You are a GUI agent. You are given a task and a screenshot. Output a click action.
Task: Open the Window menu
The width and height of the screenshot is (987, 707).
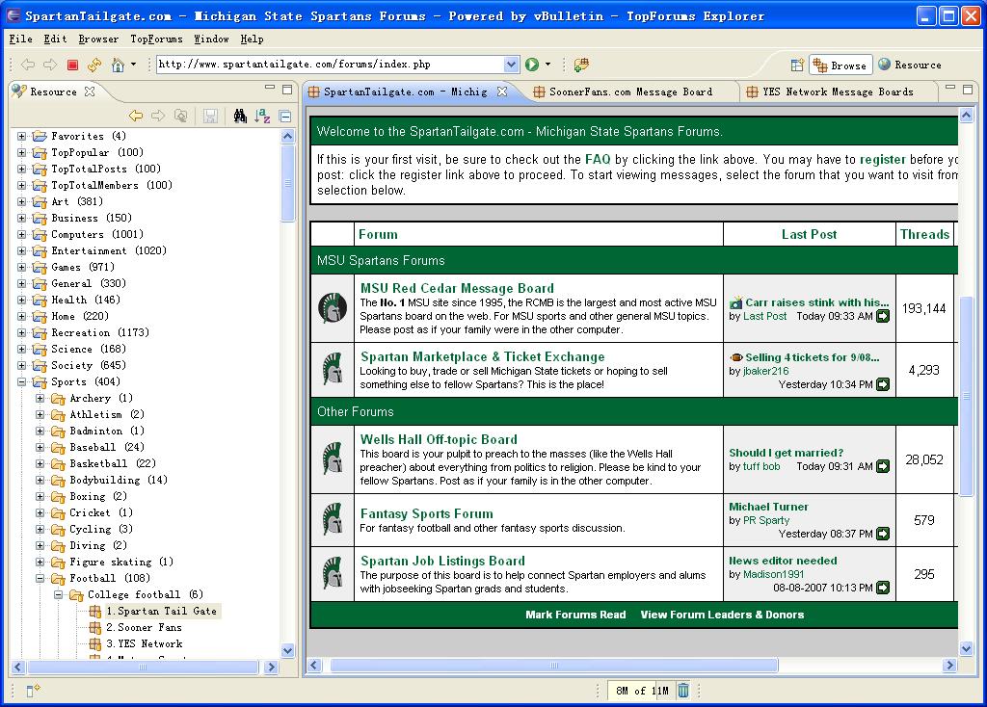tap(211, 39)
